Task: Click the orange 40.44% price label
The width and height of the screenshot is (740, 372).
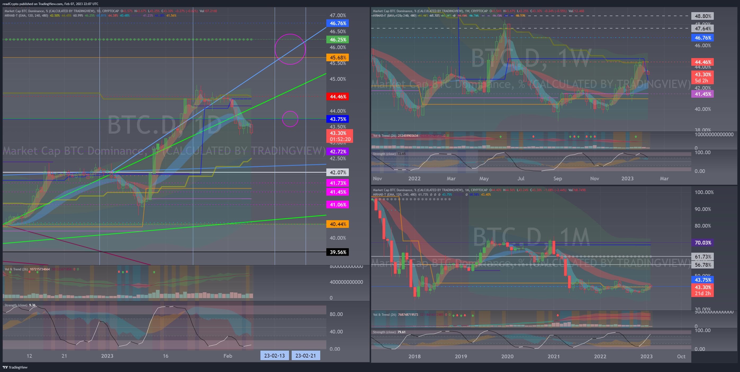Action: point(337,224)
